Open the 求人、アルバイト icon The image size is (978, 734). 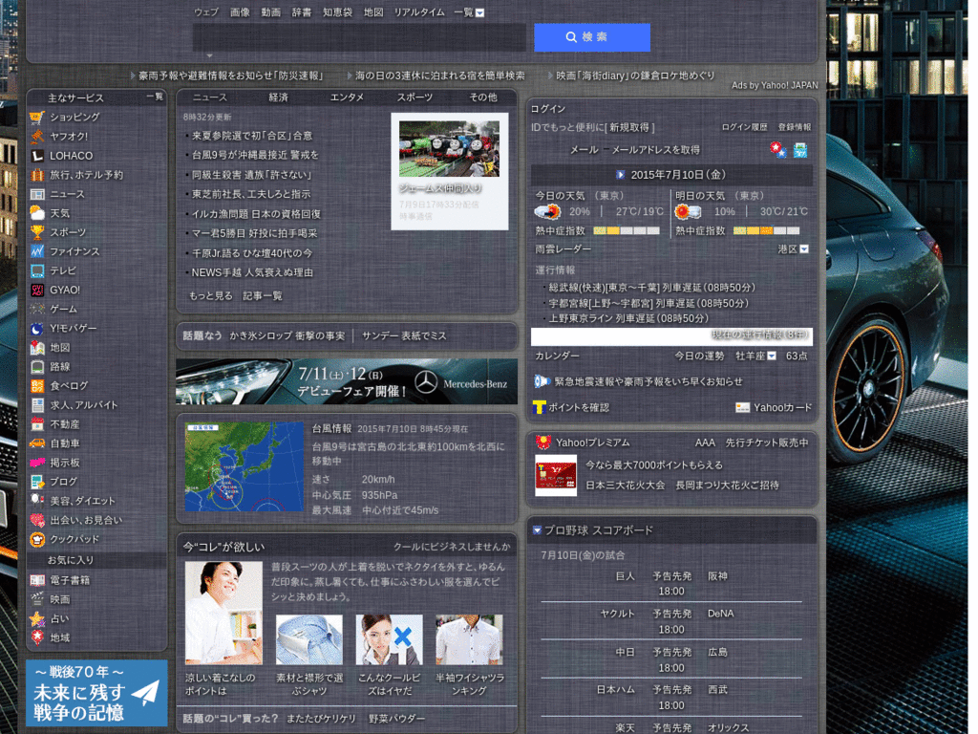[x=37, y=405]
